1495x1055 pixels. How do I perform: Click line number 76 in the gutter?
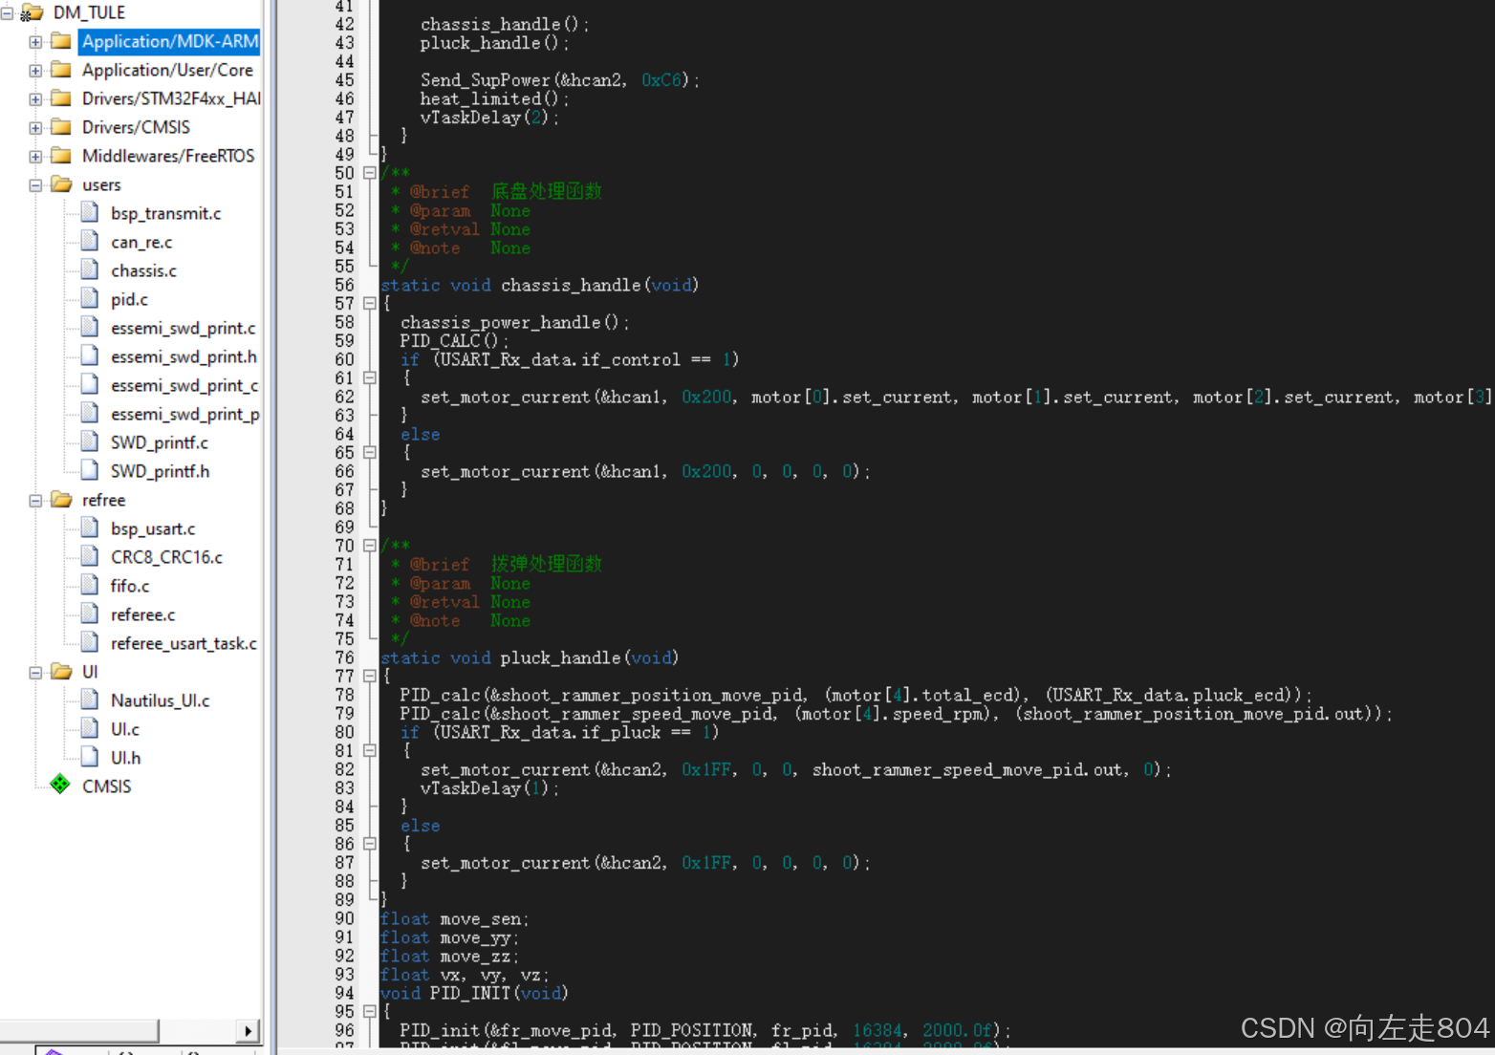click(x=344, y=657)
